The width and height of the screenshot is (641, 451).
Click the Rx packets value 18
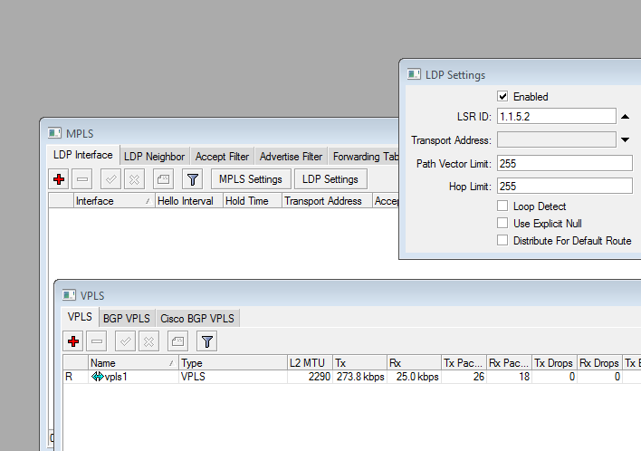coord(524,377)
